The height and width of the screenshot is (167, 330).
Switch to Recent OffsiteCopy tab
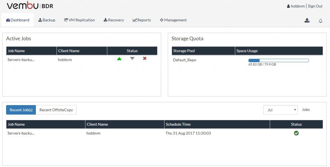(x=56, y=110)
